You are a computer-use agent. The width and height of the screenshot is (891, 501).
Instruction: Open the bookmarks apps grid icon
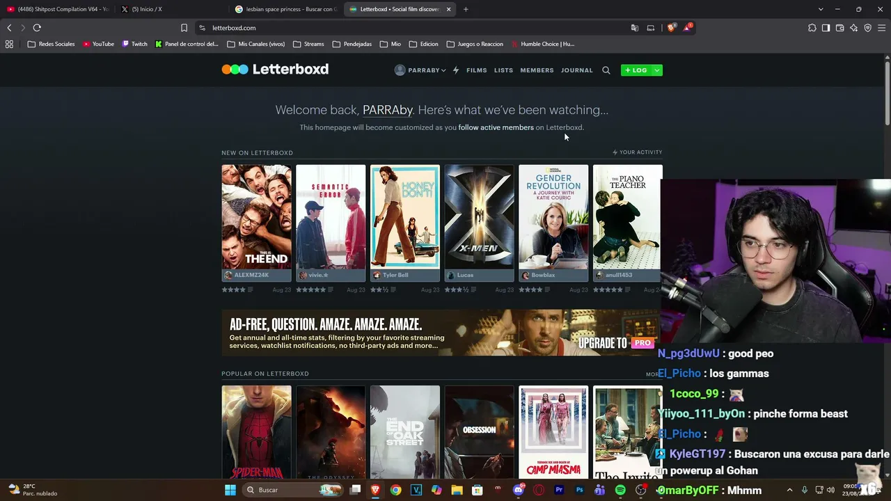(9, 44)
